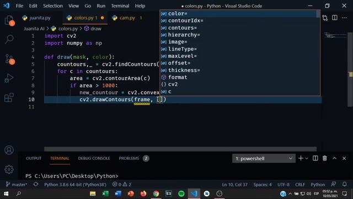
Task: Open the File menu
Action: (x=19, y=6)
